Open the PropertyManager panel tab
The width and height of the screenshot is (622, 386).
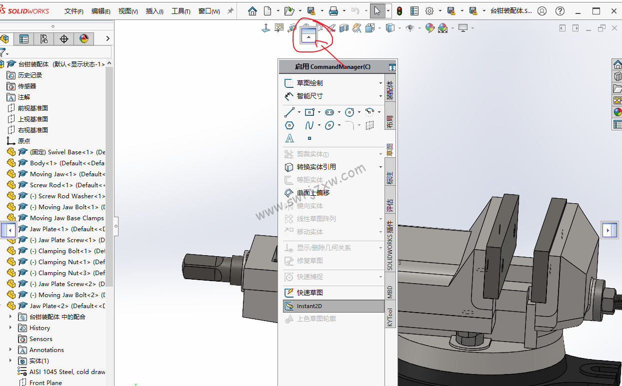(24, 39)
